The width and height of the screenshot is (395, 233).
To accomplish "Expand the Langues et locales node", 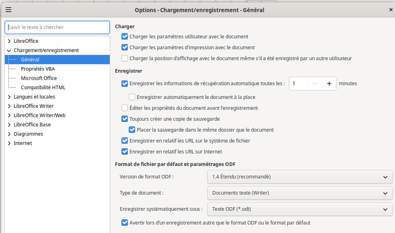I will tap(9, 97).
